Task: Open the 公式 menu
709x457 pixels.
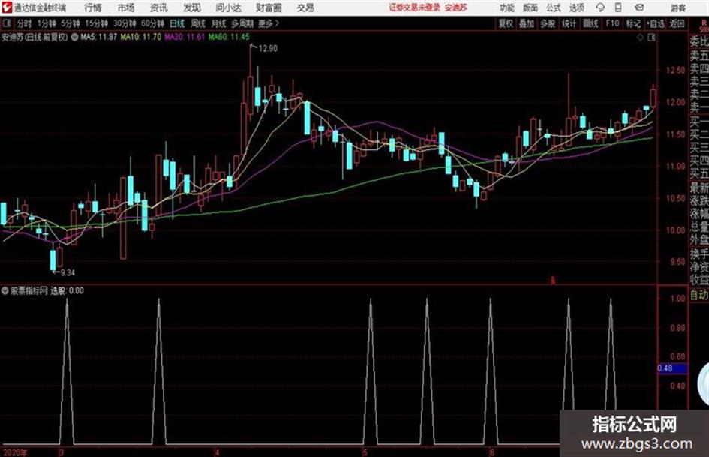Action: 554,8
